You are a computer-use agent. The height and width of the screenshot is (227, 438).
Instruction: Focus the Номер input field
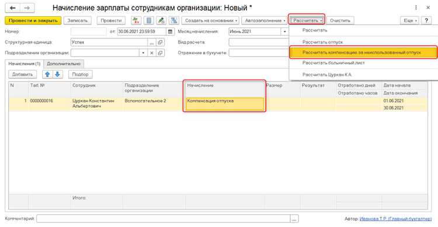pos(89,31)
